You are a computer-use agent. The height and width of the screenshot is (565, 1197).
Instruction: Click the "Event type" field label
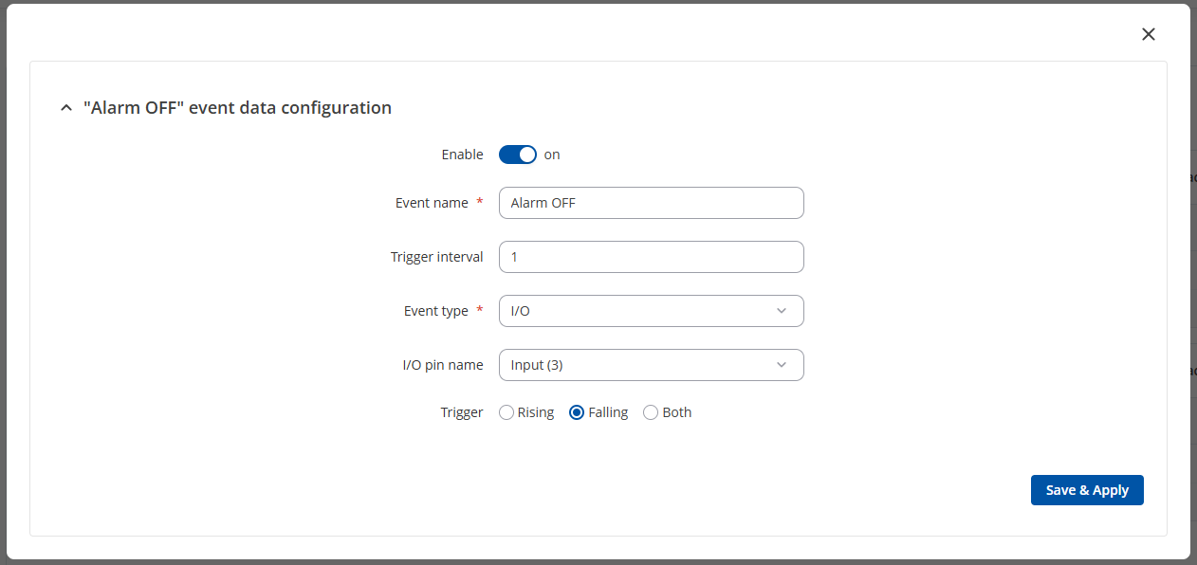436,311
